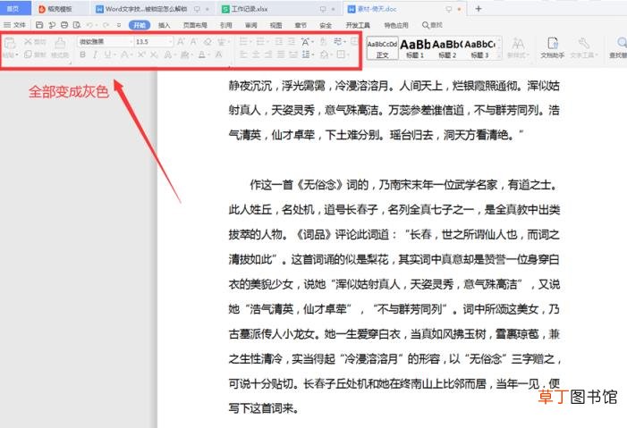Screen dimensions: 627x428
Task: Apply the 正文 style
Action: pyautogui.click(x=382, y=48)
